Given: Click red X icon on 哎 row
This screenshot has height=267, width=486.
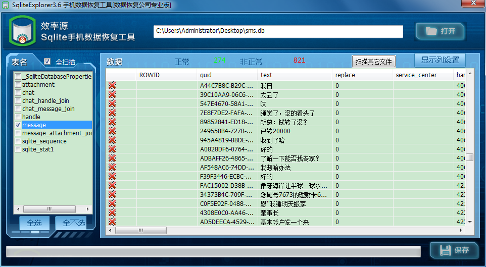Looking at the screenshot, I should click(x=112, y=104).
